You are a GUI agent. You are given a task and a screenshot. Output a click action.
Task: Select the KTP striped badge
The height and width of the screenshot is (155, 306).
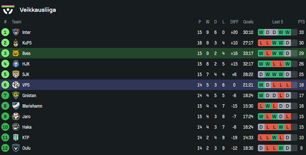tap(16, 137)
